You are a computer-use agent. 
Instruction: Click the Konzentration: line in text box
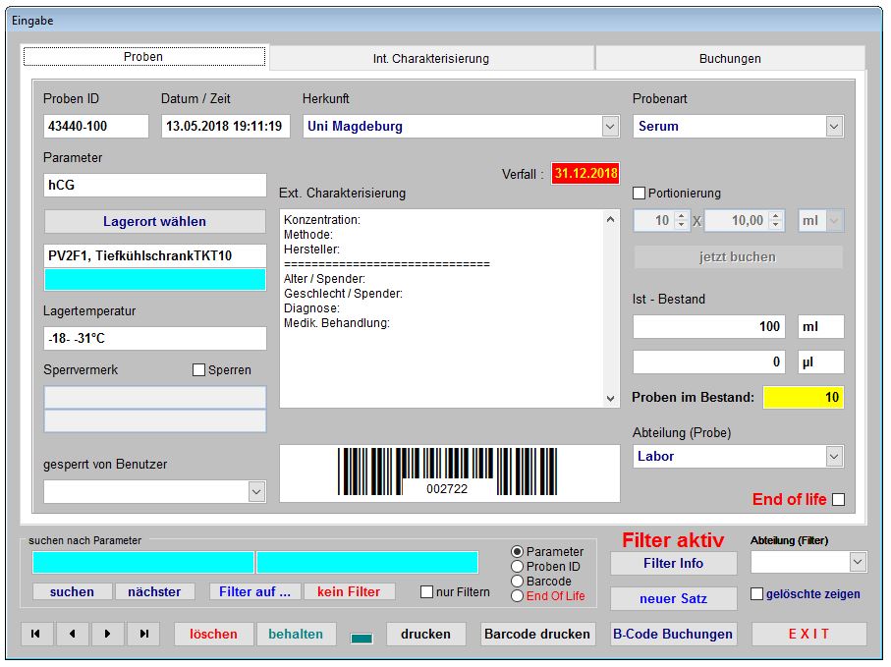click(322, 220)
